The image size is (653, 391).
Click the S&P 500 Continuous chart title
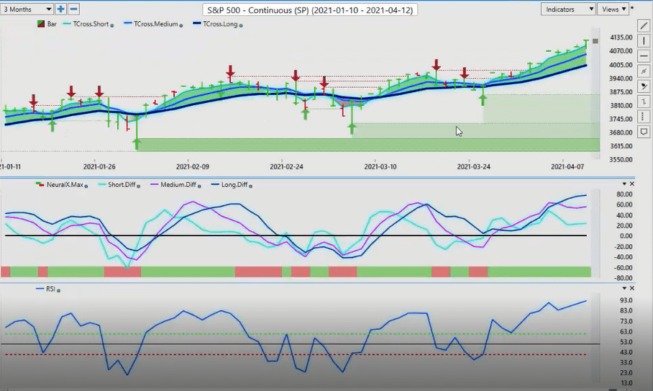[310, 10]
